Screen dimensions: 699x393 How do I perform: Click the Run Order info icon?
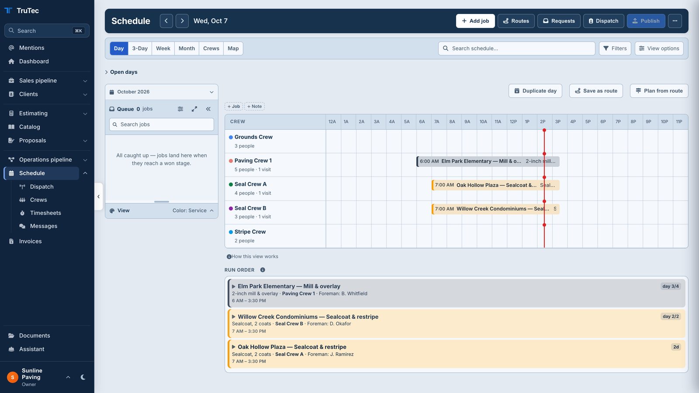coord(263,270)
